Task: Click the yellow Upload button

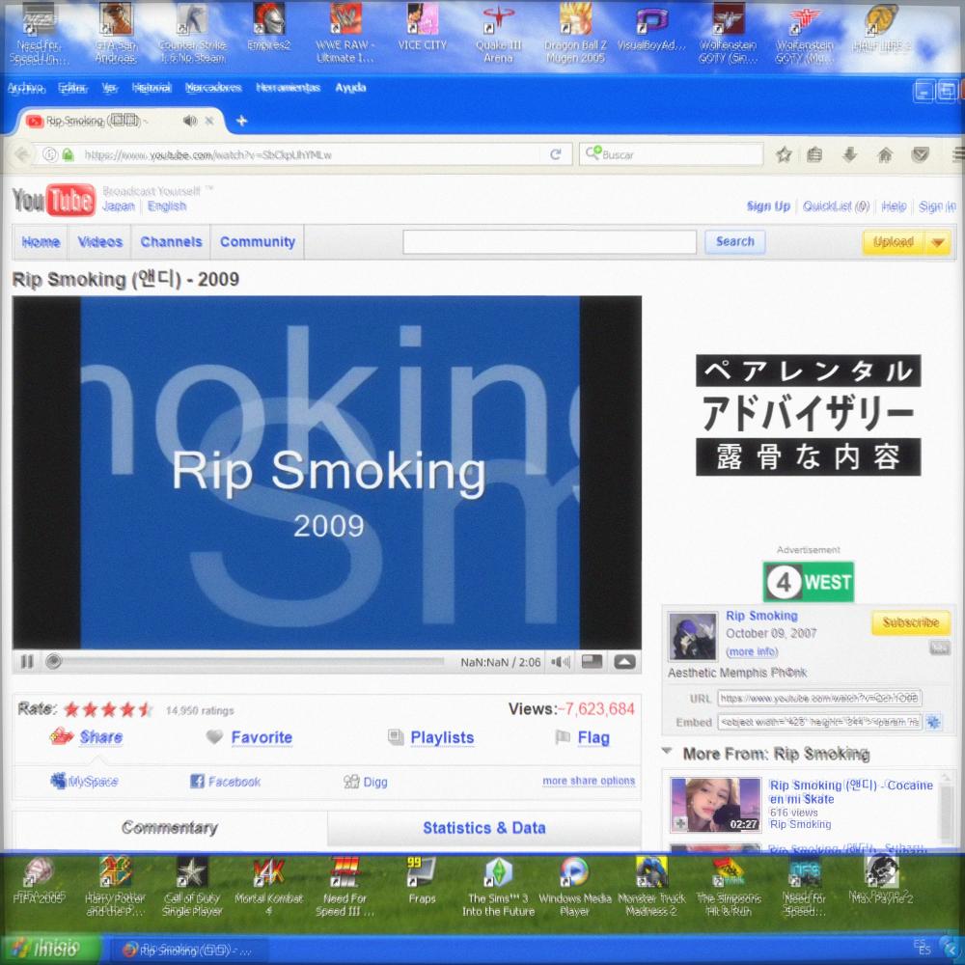Action: pyautogui.click(x=893, y=242)
